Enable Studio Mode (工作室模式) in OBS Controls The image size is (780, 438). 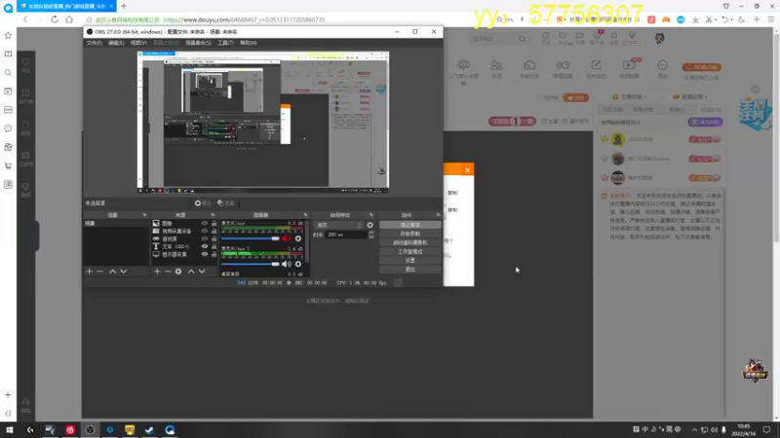tap(409, 251)
